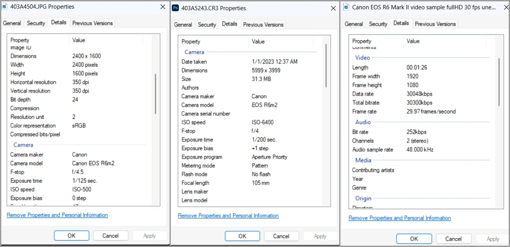The width and height of the screenshot is (510, 247).
Task: Select camera model value Canon EOS R6m2
Action: (x=93, y=163)
